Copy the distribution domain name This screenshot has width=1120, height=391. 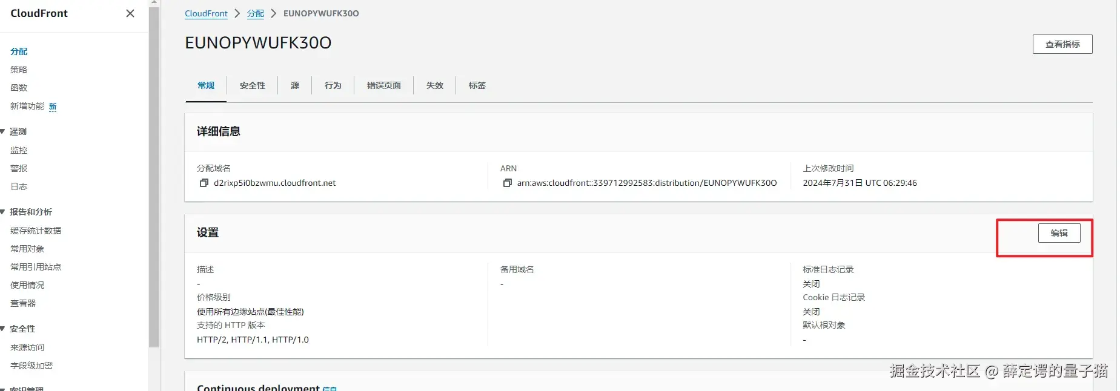(204, 183)
